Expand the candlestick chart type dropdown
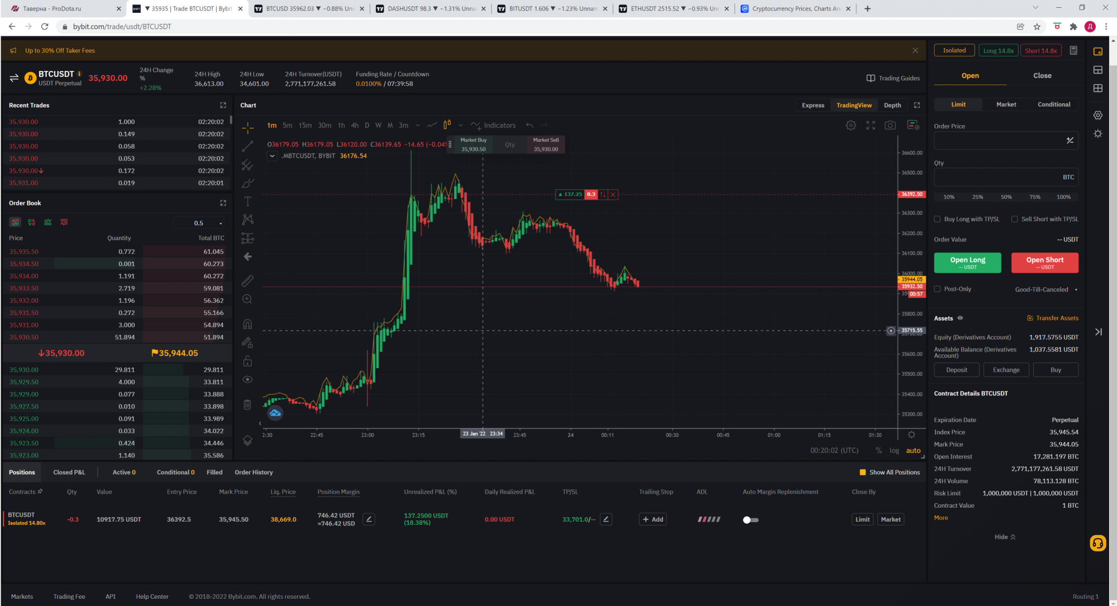Viewport: 1117px width, 606px height. point(461,126)
